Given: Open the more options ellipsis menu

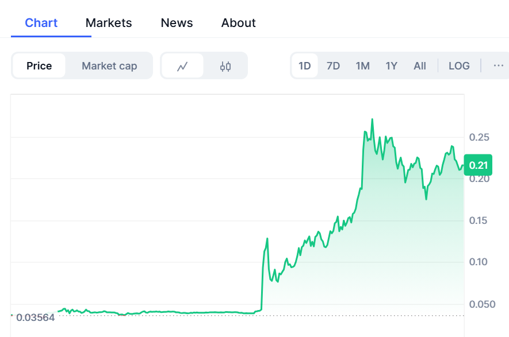Looking at the screenshot, I should [x=498, y=65].
